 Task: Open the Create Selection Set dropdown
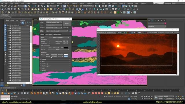pyautogui.click(x=88, y=6)
